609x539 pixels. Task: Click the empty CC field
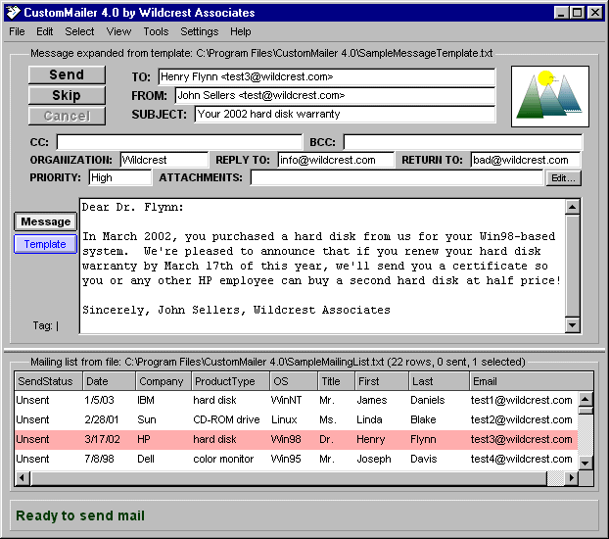tap(179, 142)
